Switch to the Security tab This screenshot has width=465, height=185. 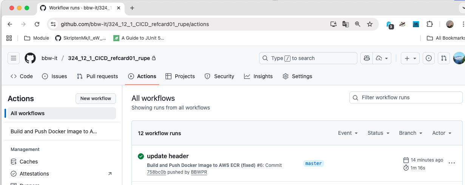click(219, 76)
